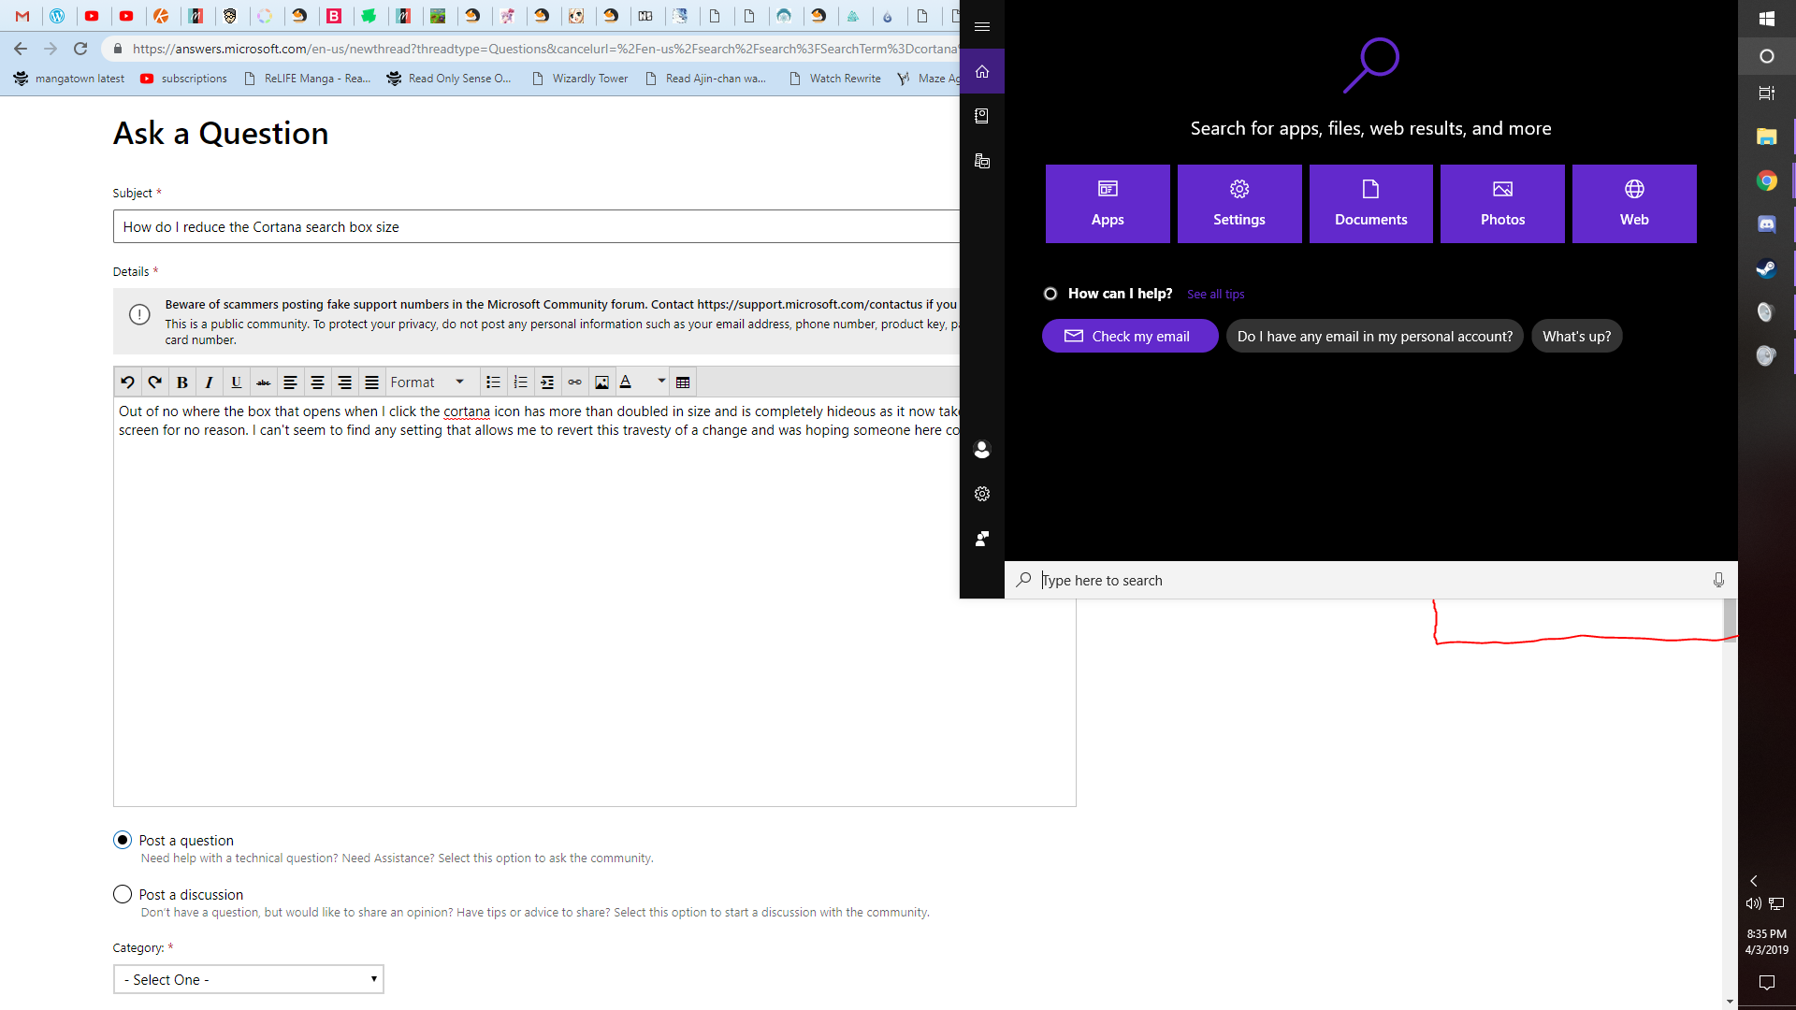Select the Post a question radio button

123,840
